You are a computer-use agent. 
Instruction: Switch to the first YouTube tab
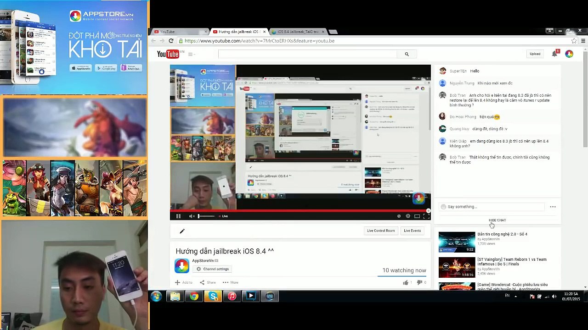tap(178, 32)
